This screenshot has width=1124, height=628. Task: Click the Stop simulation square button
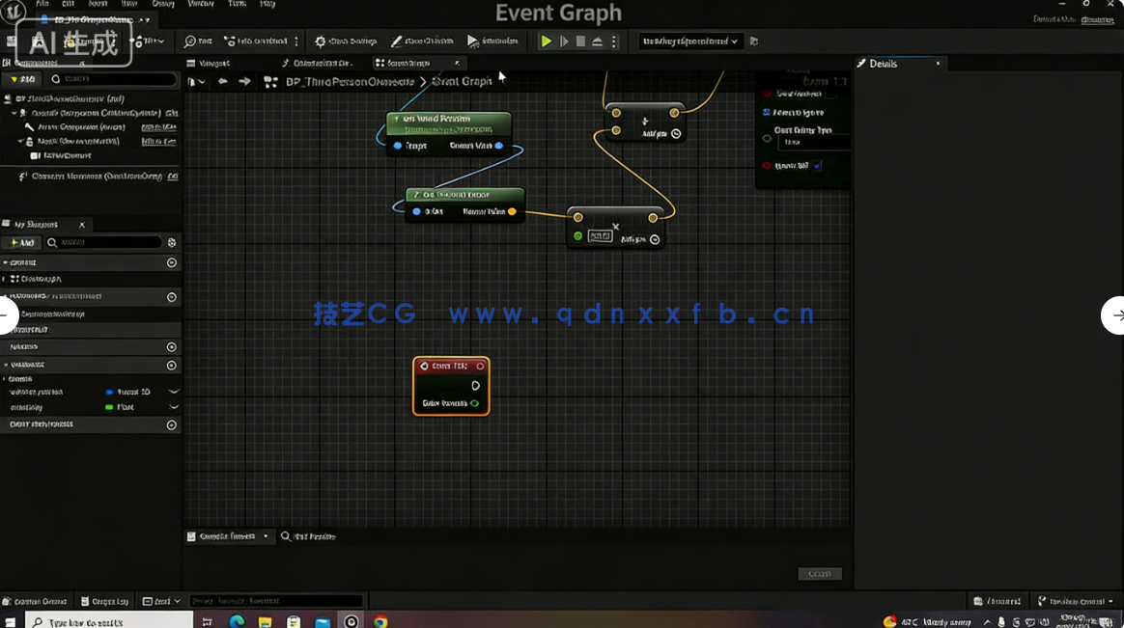580,41
